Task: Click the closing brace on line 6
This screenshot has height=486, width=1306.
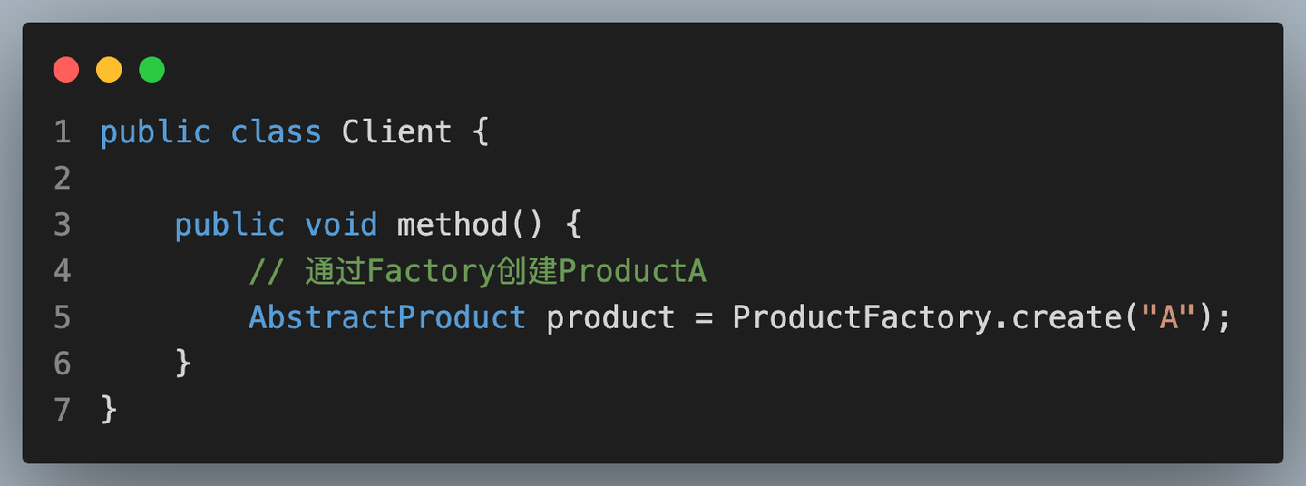Action: click(183, 364)
